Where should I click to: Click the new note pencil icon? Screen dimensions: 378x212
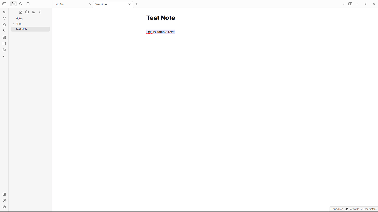tap(21, 12)
